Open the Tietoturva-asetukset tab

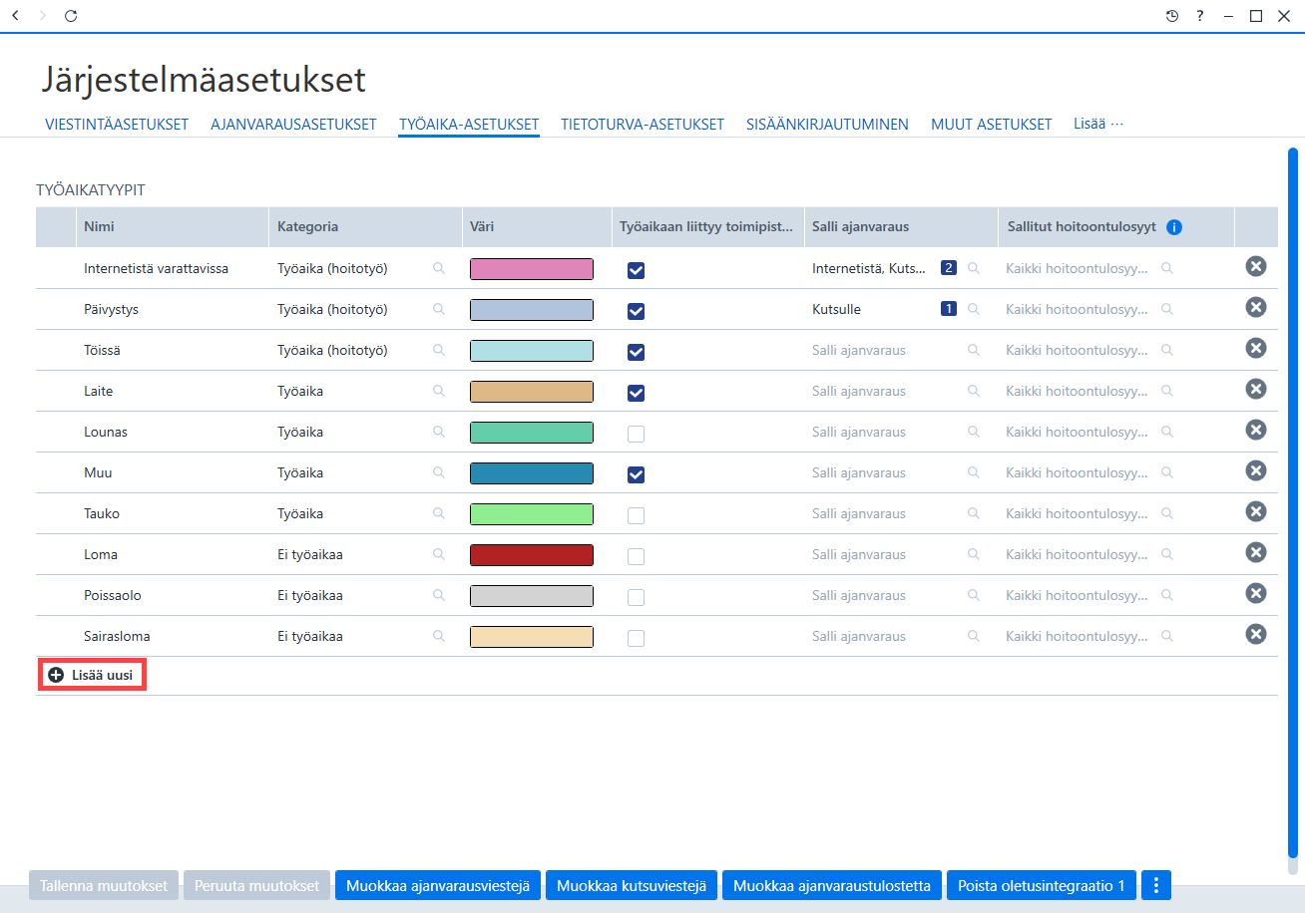pos(643,125)
